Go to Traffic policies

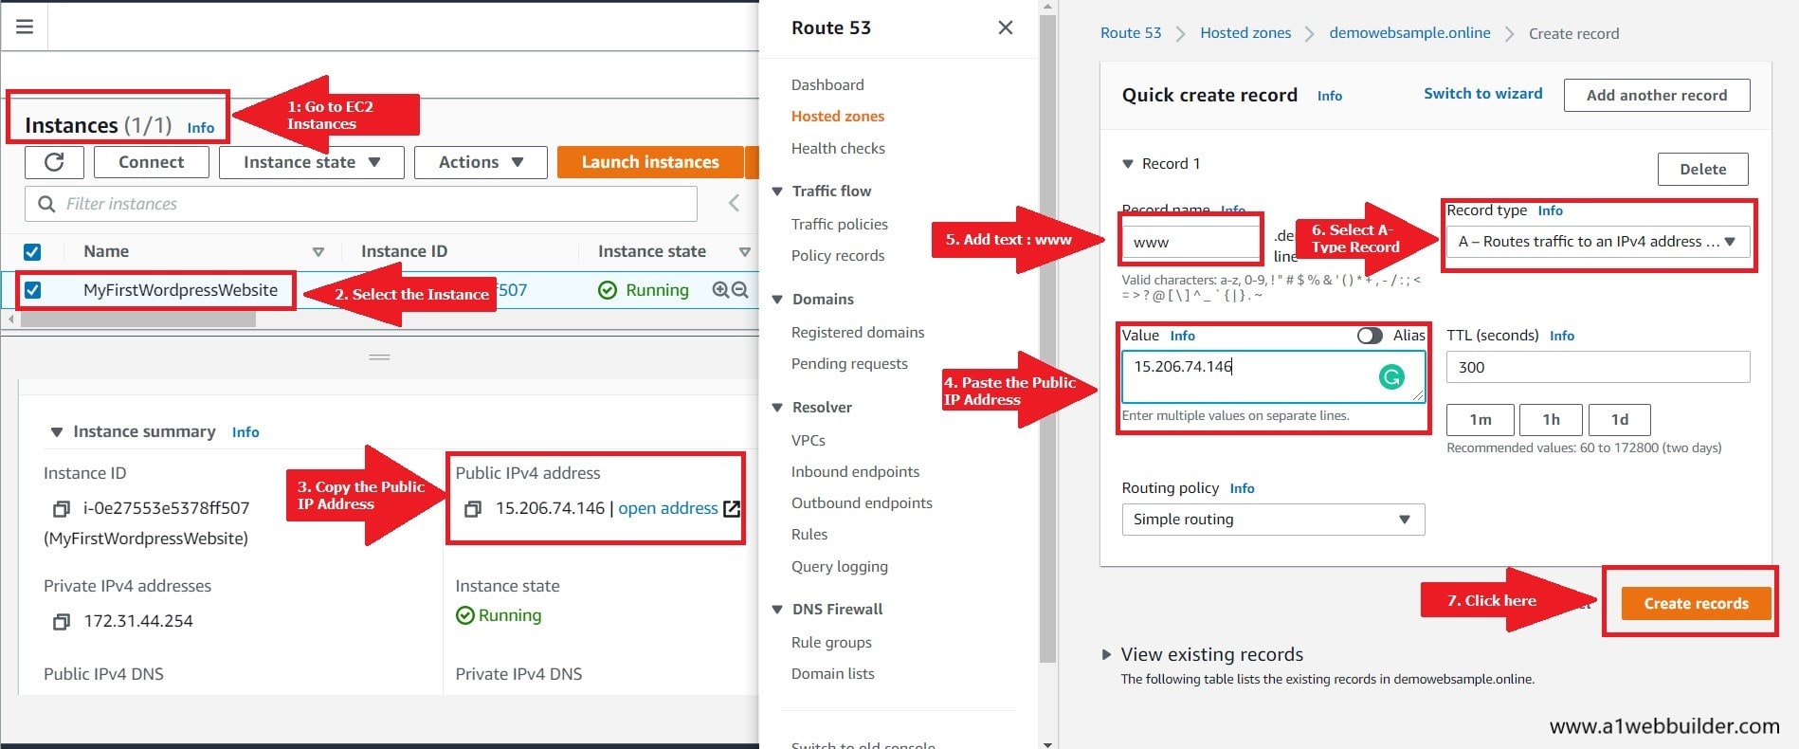(x=840, y=224)
